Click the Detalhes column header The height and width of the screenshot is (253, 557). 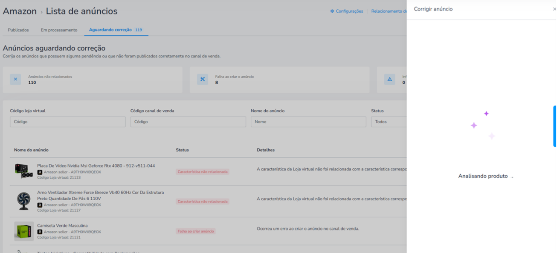click(x=266, y=150)
